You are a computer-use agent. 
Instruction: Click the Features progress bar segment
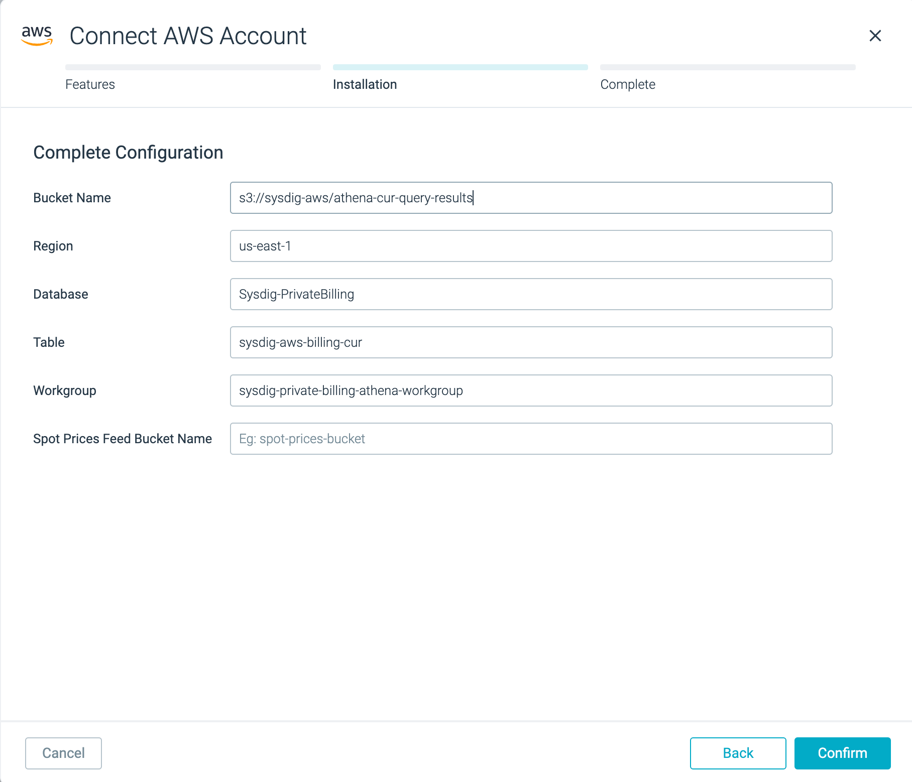click(193, 67)
